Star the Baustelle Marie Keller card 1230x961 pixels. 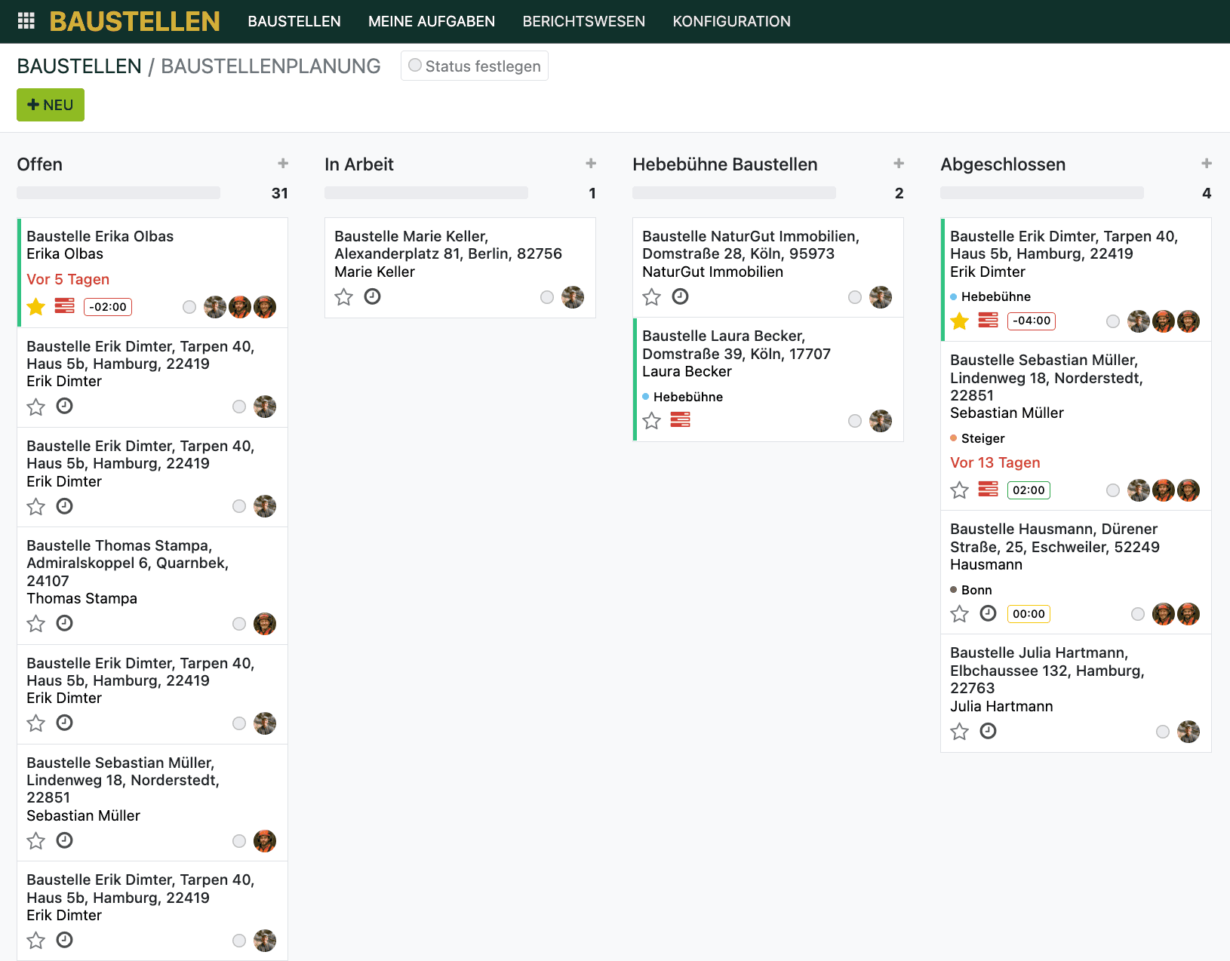[344, 297]
